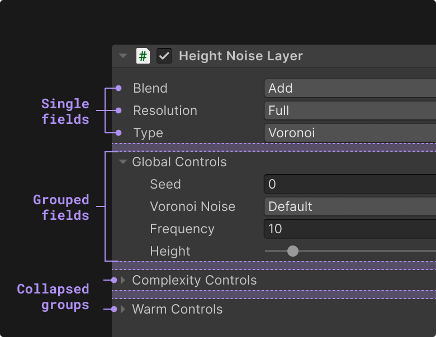
Task: Click the Blend field label
Action: pyautogui.click(x=150, y=88)
